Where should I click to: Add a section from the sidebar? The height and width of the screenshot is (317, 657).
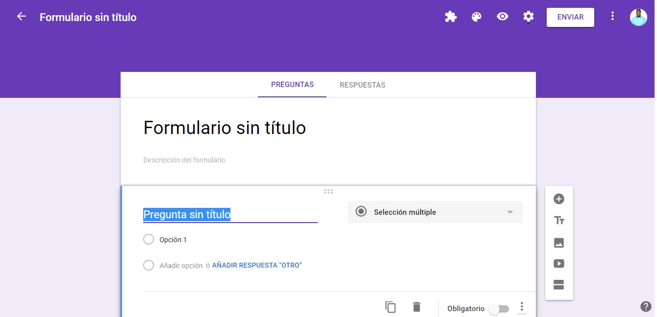[559, 285]
